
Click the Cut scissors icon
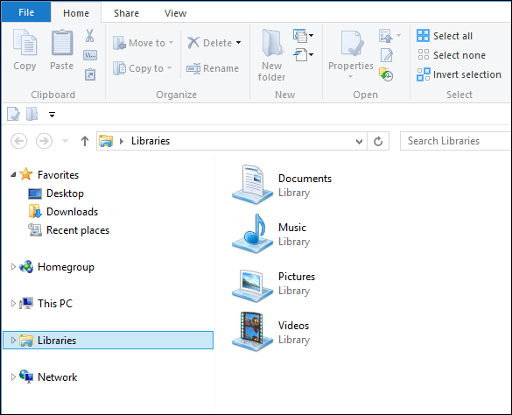click(x=89, y=36)
